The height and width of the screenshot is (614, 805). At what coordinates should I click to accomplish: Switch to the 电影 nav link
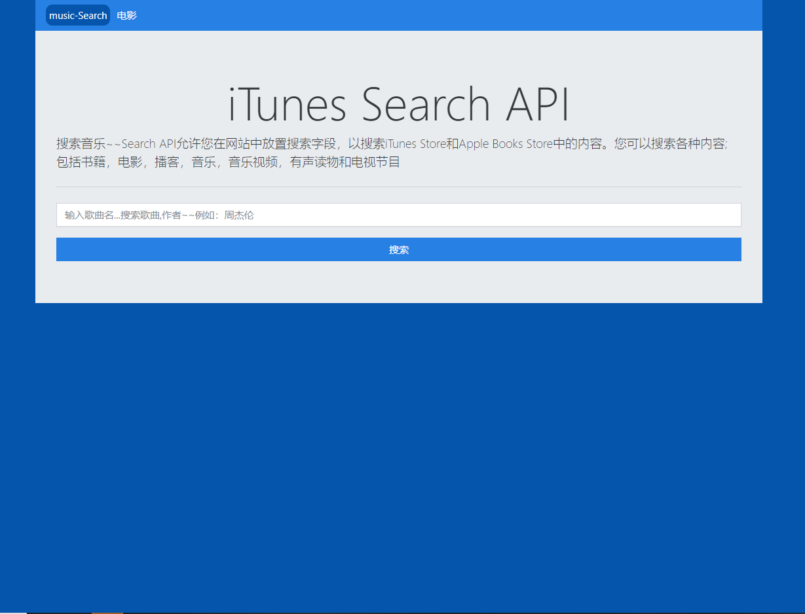click(127, 16)
